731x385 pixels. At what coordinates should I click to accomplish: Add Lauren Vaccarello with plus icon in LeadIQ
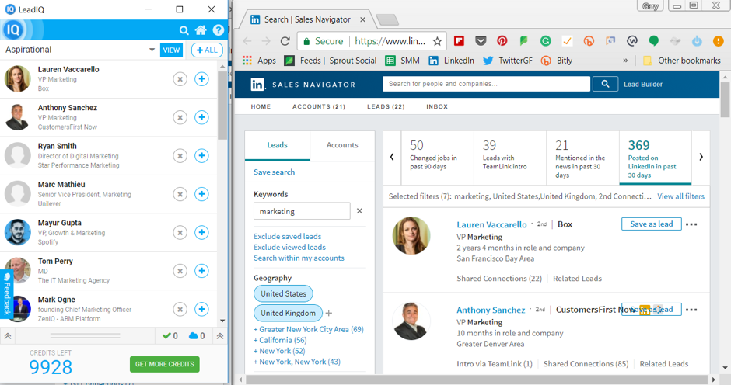[x=201, y=79]
